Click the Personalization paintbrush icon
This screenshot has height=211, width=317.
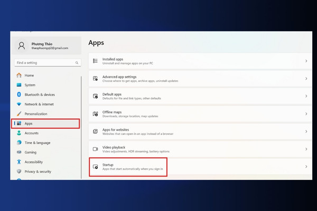(x=19, y=114)
